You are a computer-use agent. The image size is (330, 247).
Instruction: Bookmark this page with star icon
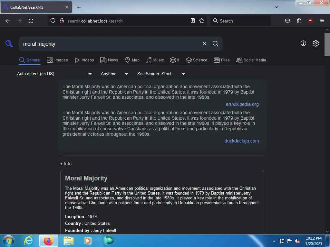click(202, 21)
